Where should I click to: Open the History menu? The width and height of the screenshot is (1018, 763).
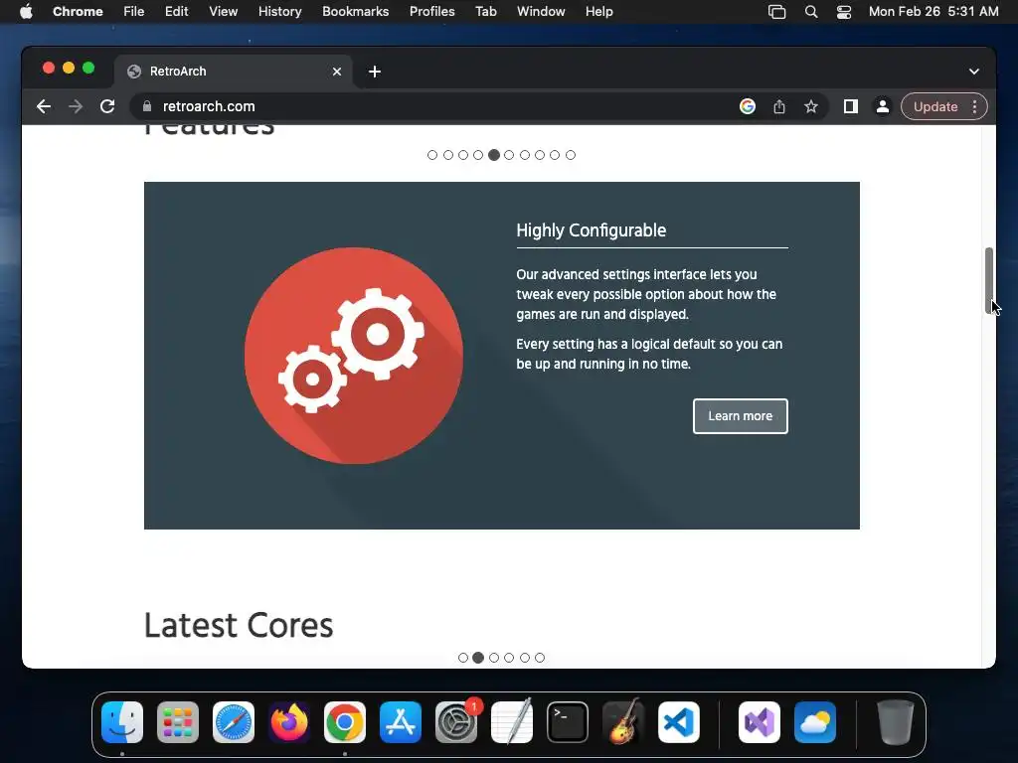[279, 12]
